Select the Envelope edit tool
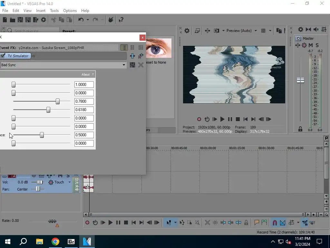Screen dimensions: 330x248 point(182,222)
